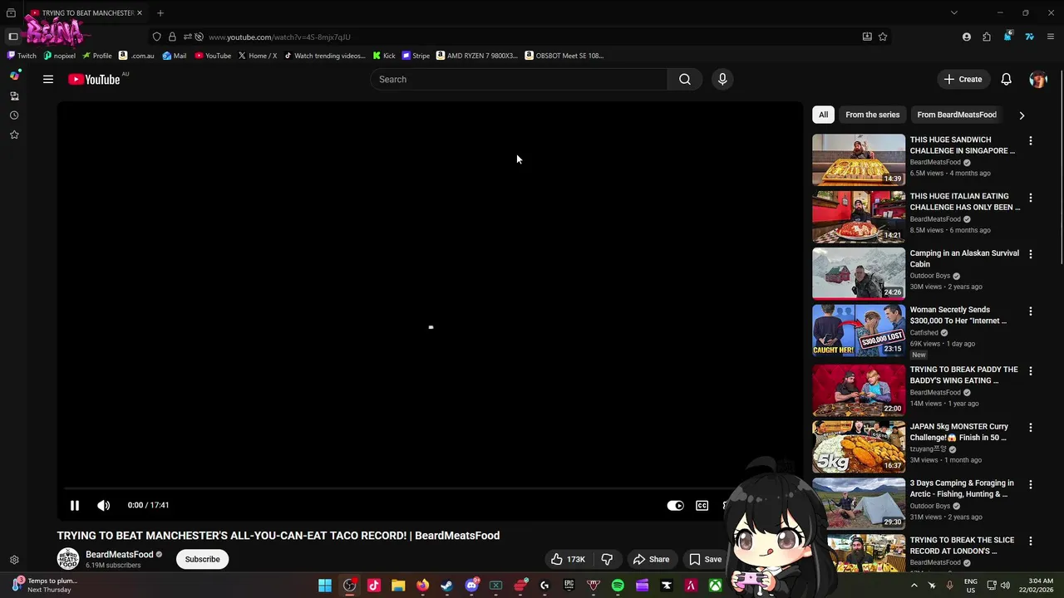Toggle closed captions on the video
The image size is (1064, 598).
702,505
